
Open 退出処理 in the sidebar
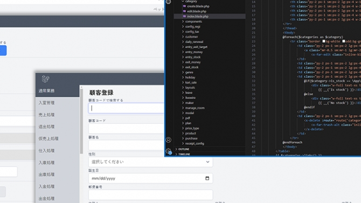tap(46, 127)
